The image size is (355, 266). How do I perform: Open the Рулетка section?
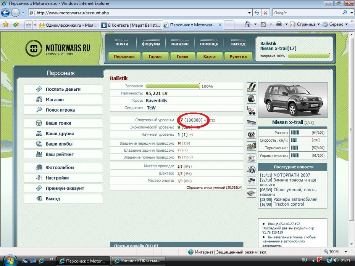[x=238, y=56]
